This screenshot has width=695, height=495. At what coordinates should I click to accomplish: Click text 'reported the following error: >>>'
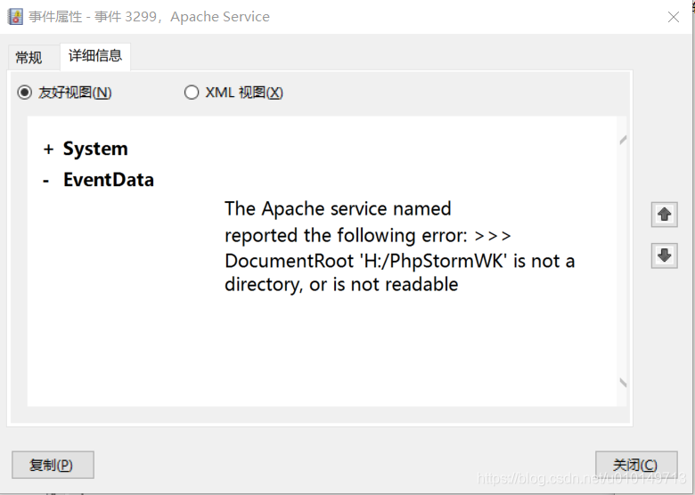[x=368, y=236]
